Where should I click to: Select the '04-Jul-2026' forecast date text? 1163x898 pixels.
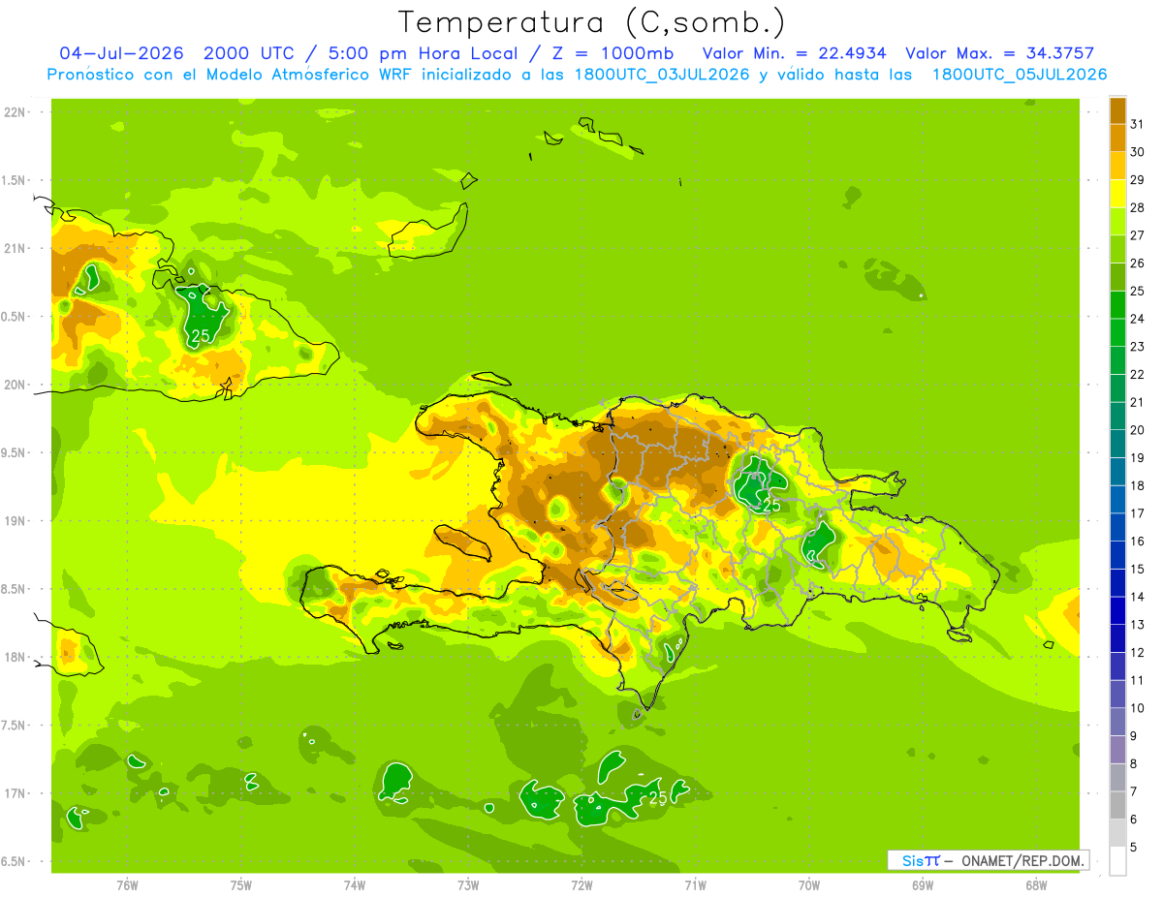pyautogui.click(x=122, y=53)
